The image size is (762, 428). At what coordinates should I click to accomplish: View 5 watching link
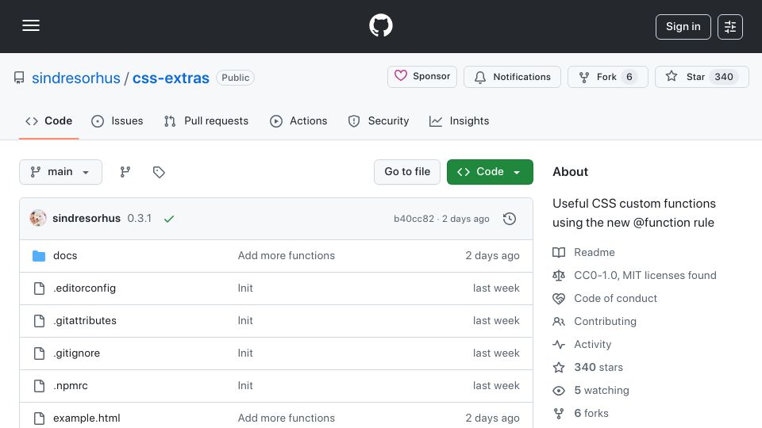point(602,390)
